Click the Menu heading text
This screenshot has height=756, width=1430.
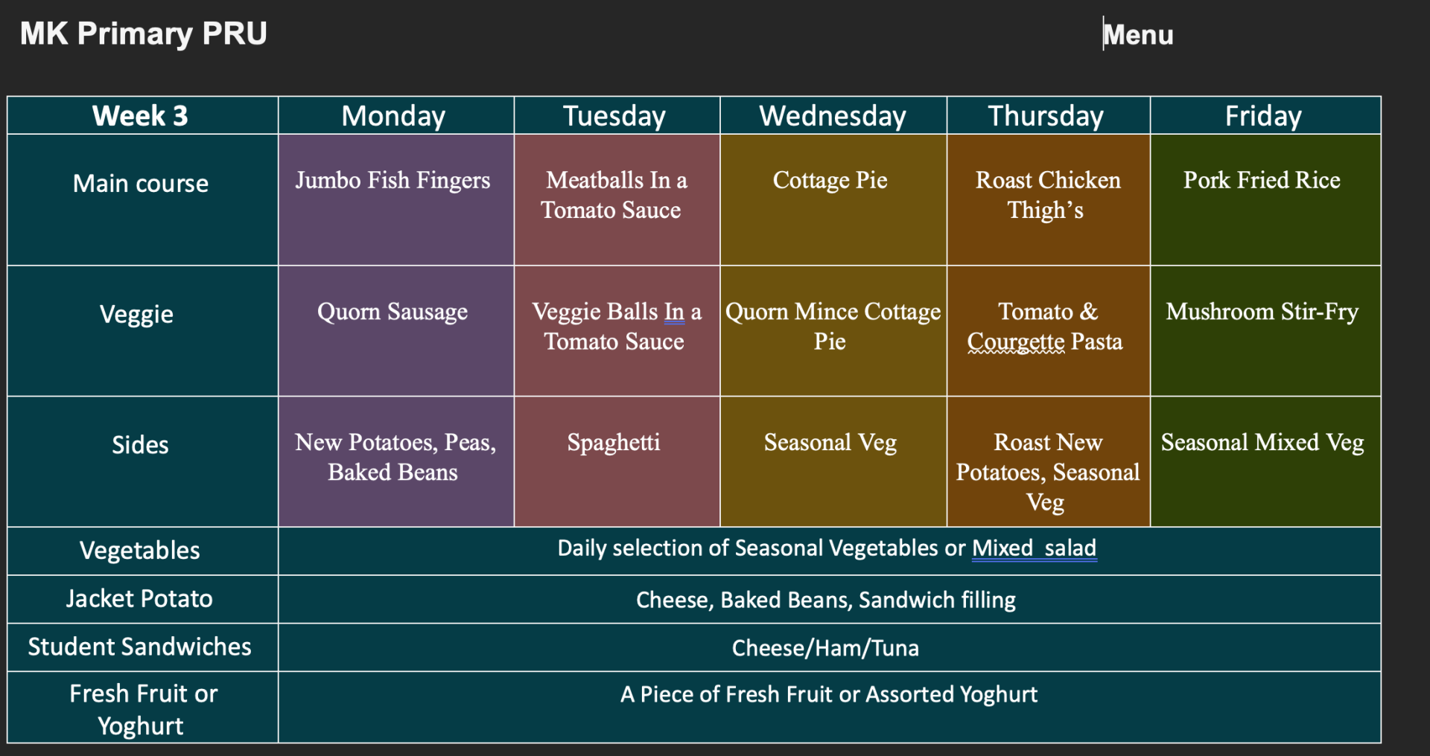pos(1138,35)
